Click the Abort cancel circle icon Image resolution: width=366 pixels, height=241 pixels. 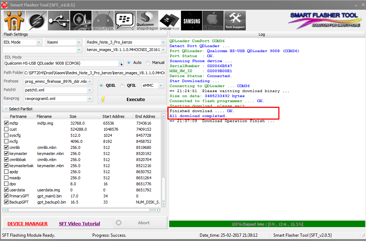pos(118,223)
